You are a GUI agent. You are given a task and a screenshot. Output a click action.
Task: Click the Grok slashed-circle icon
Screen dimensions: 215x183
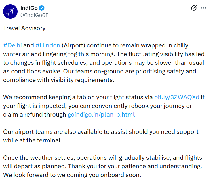pos(194,8)
